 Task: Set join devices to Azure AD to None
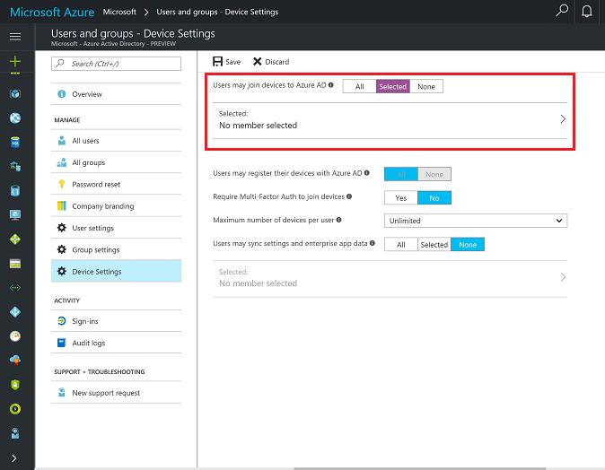[x=426, y=87]
